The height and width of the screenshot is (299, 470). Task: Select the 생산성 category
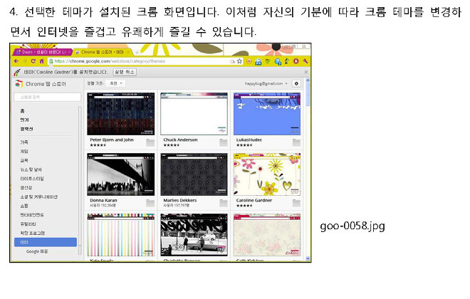coord(26,187)
